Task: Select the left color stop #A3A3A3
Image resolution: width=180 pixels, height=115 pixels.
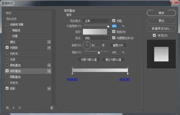Action: (x=72, y=73)
